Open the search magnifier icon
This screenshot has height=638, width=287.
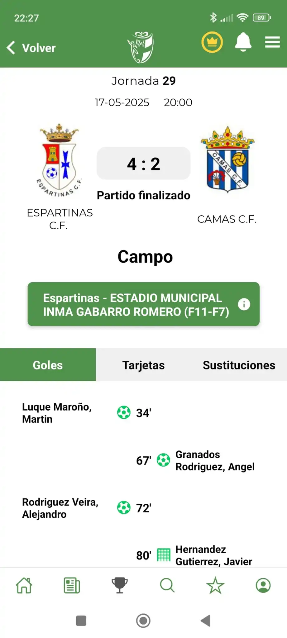167,585
